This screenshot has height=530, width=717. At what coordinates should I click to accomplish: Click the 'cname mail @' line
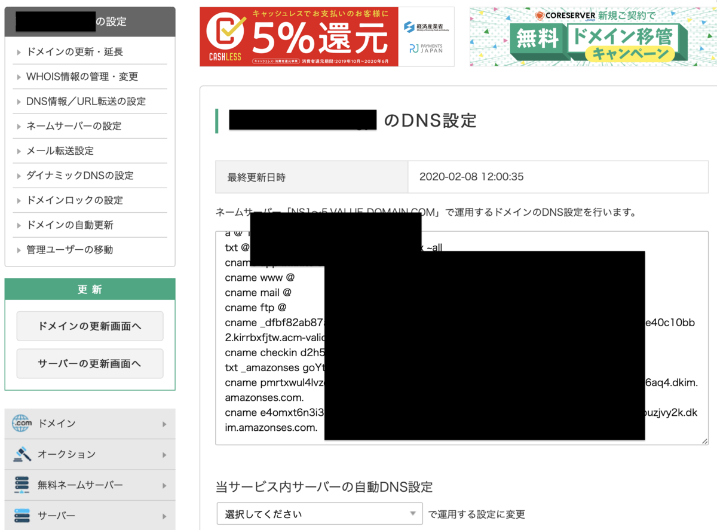coord(258,293)
